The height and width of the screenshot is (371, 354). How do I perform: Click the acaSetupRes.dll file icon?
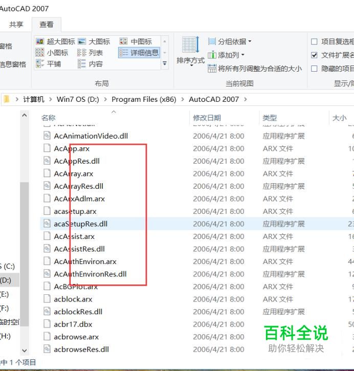coord(47,224)
